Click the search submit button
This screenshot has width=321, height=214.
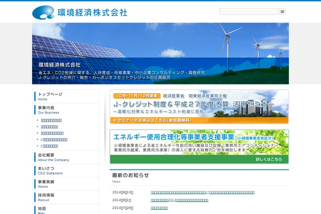click(x=282, y=11)
